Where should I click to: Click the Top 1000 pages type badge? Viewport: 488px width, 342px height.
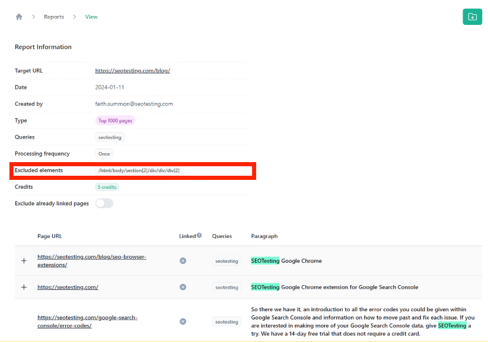[x=115, y=121]
